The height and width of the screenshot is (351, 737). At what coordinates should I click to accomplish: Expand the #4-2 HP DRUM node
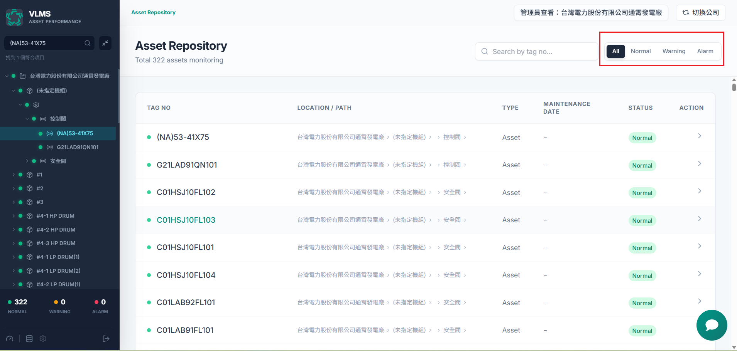pos(14,230)
